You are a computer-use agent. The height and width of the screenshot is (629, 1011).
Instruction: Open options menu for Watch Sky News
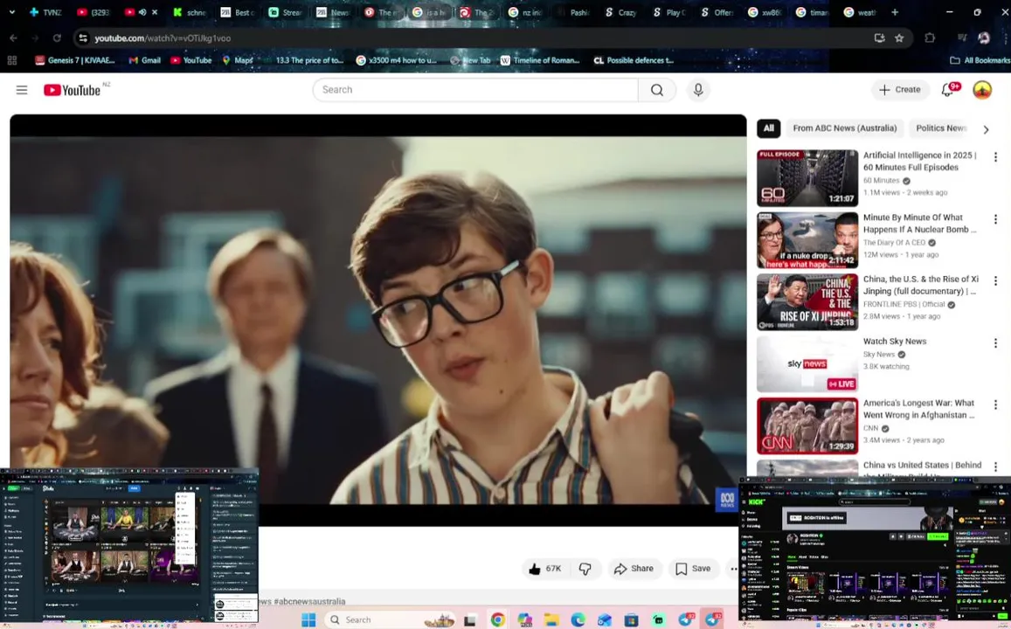click(995, 342)
